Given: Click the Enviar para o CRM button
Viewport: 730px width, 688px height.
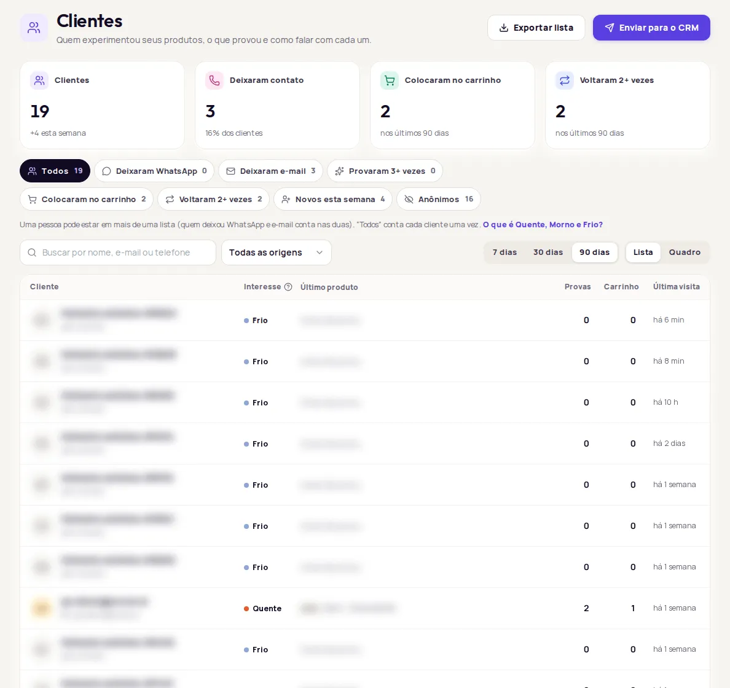Looking at the screenshot, I should click(651, 28).
